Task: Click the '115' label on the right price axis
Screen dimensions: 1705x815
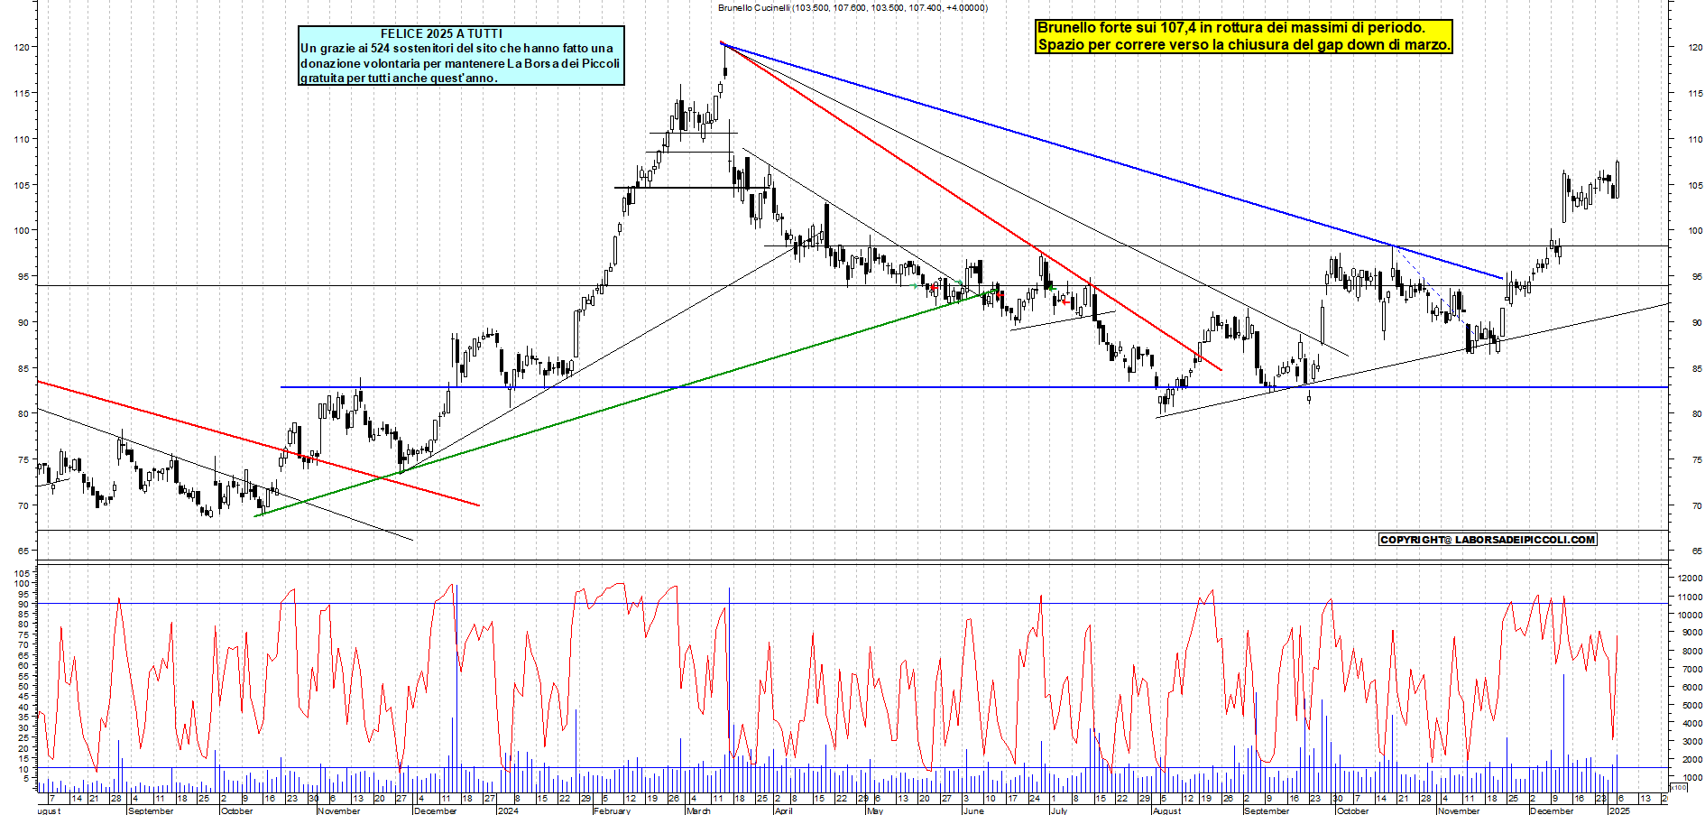Action: pyautogui.click(x=1695, y=93)
